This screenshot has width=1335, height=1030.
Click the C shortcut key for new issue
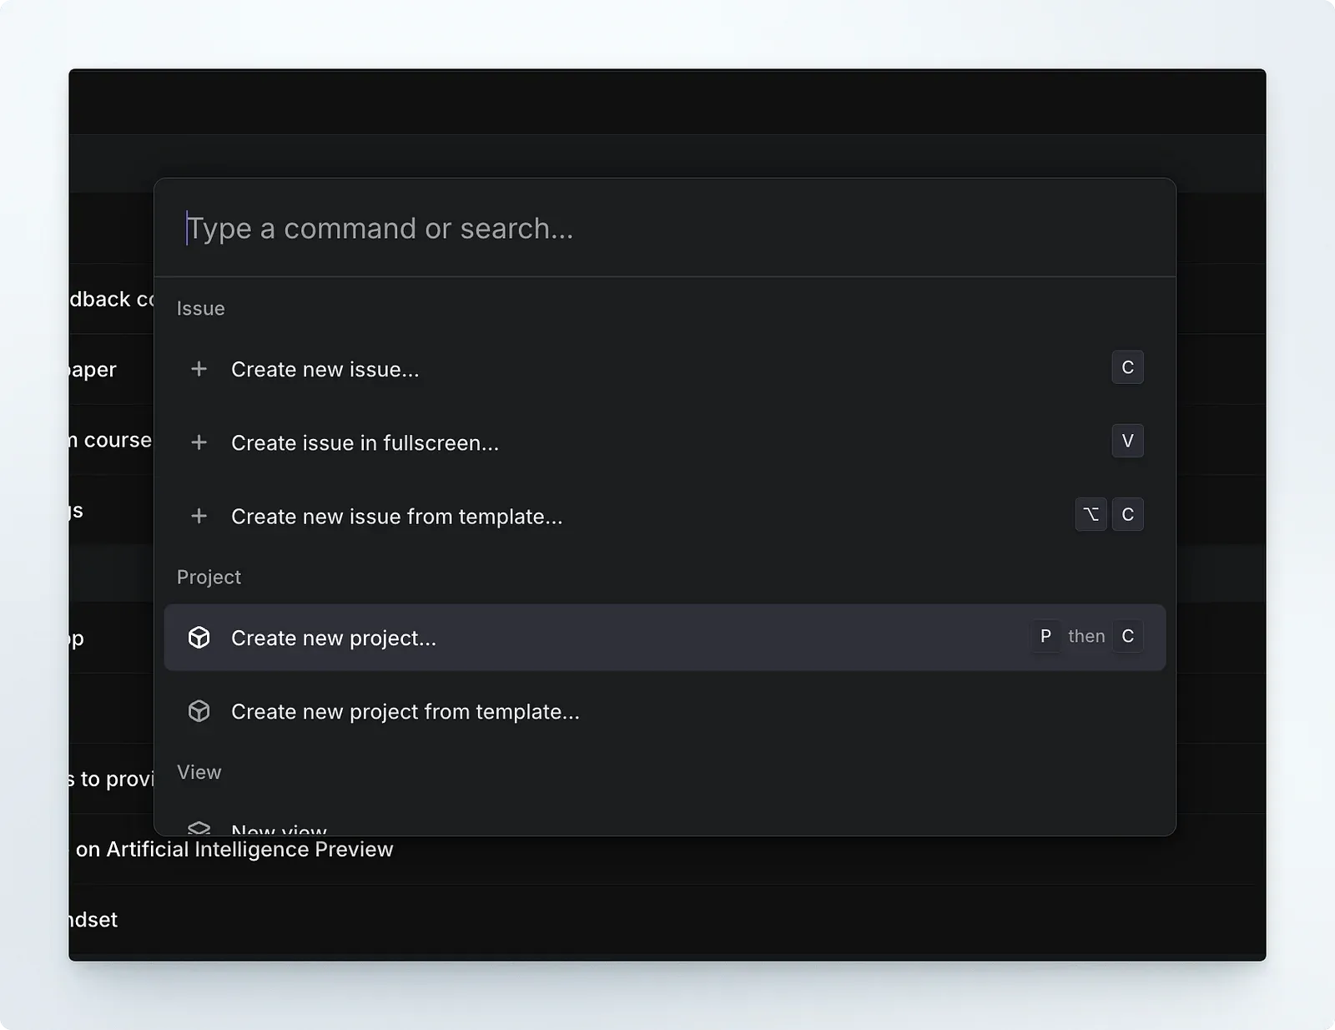[1127, 367]
